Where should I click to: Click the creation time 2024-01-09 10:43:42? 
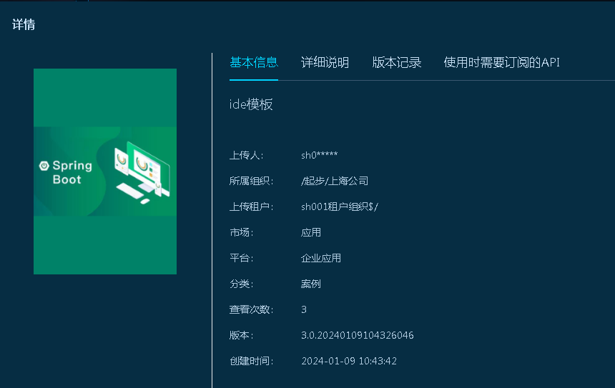(349, 361)
